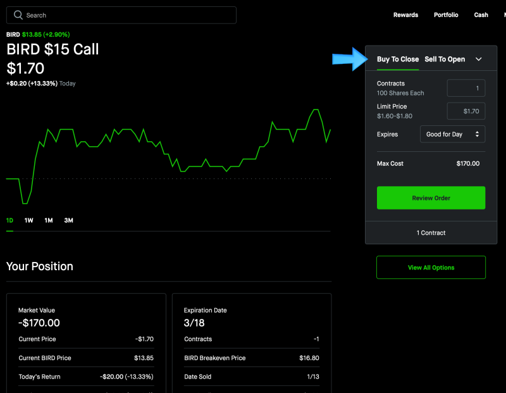
Task: Click the Review Order button
Action: [431, 197]
